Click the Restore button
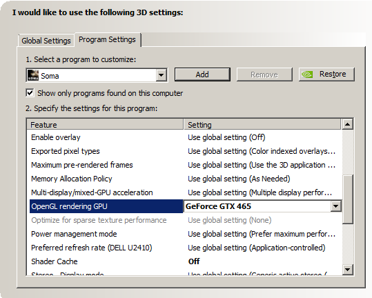372x298 pixels. (x=326, y=74)
